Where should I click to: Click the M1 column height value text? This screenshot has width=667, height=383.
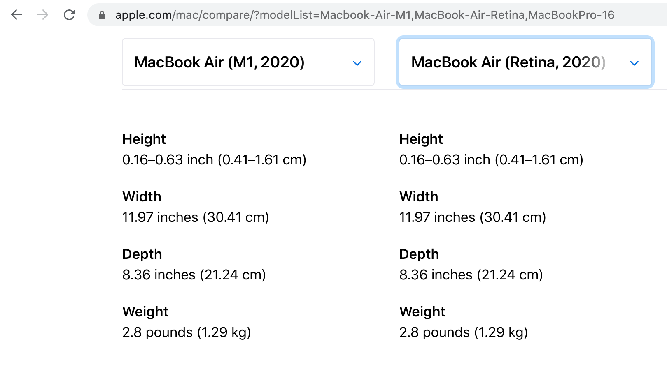214,160
